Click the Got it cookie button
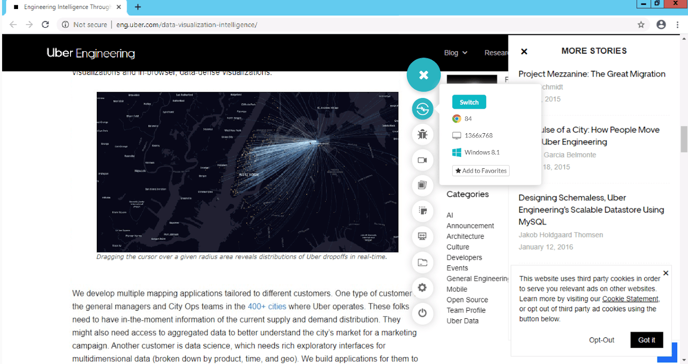Viewport: 688px width, 364px height. [647, 340]
